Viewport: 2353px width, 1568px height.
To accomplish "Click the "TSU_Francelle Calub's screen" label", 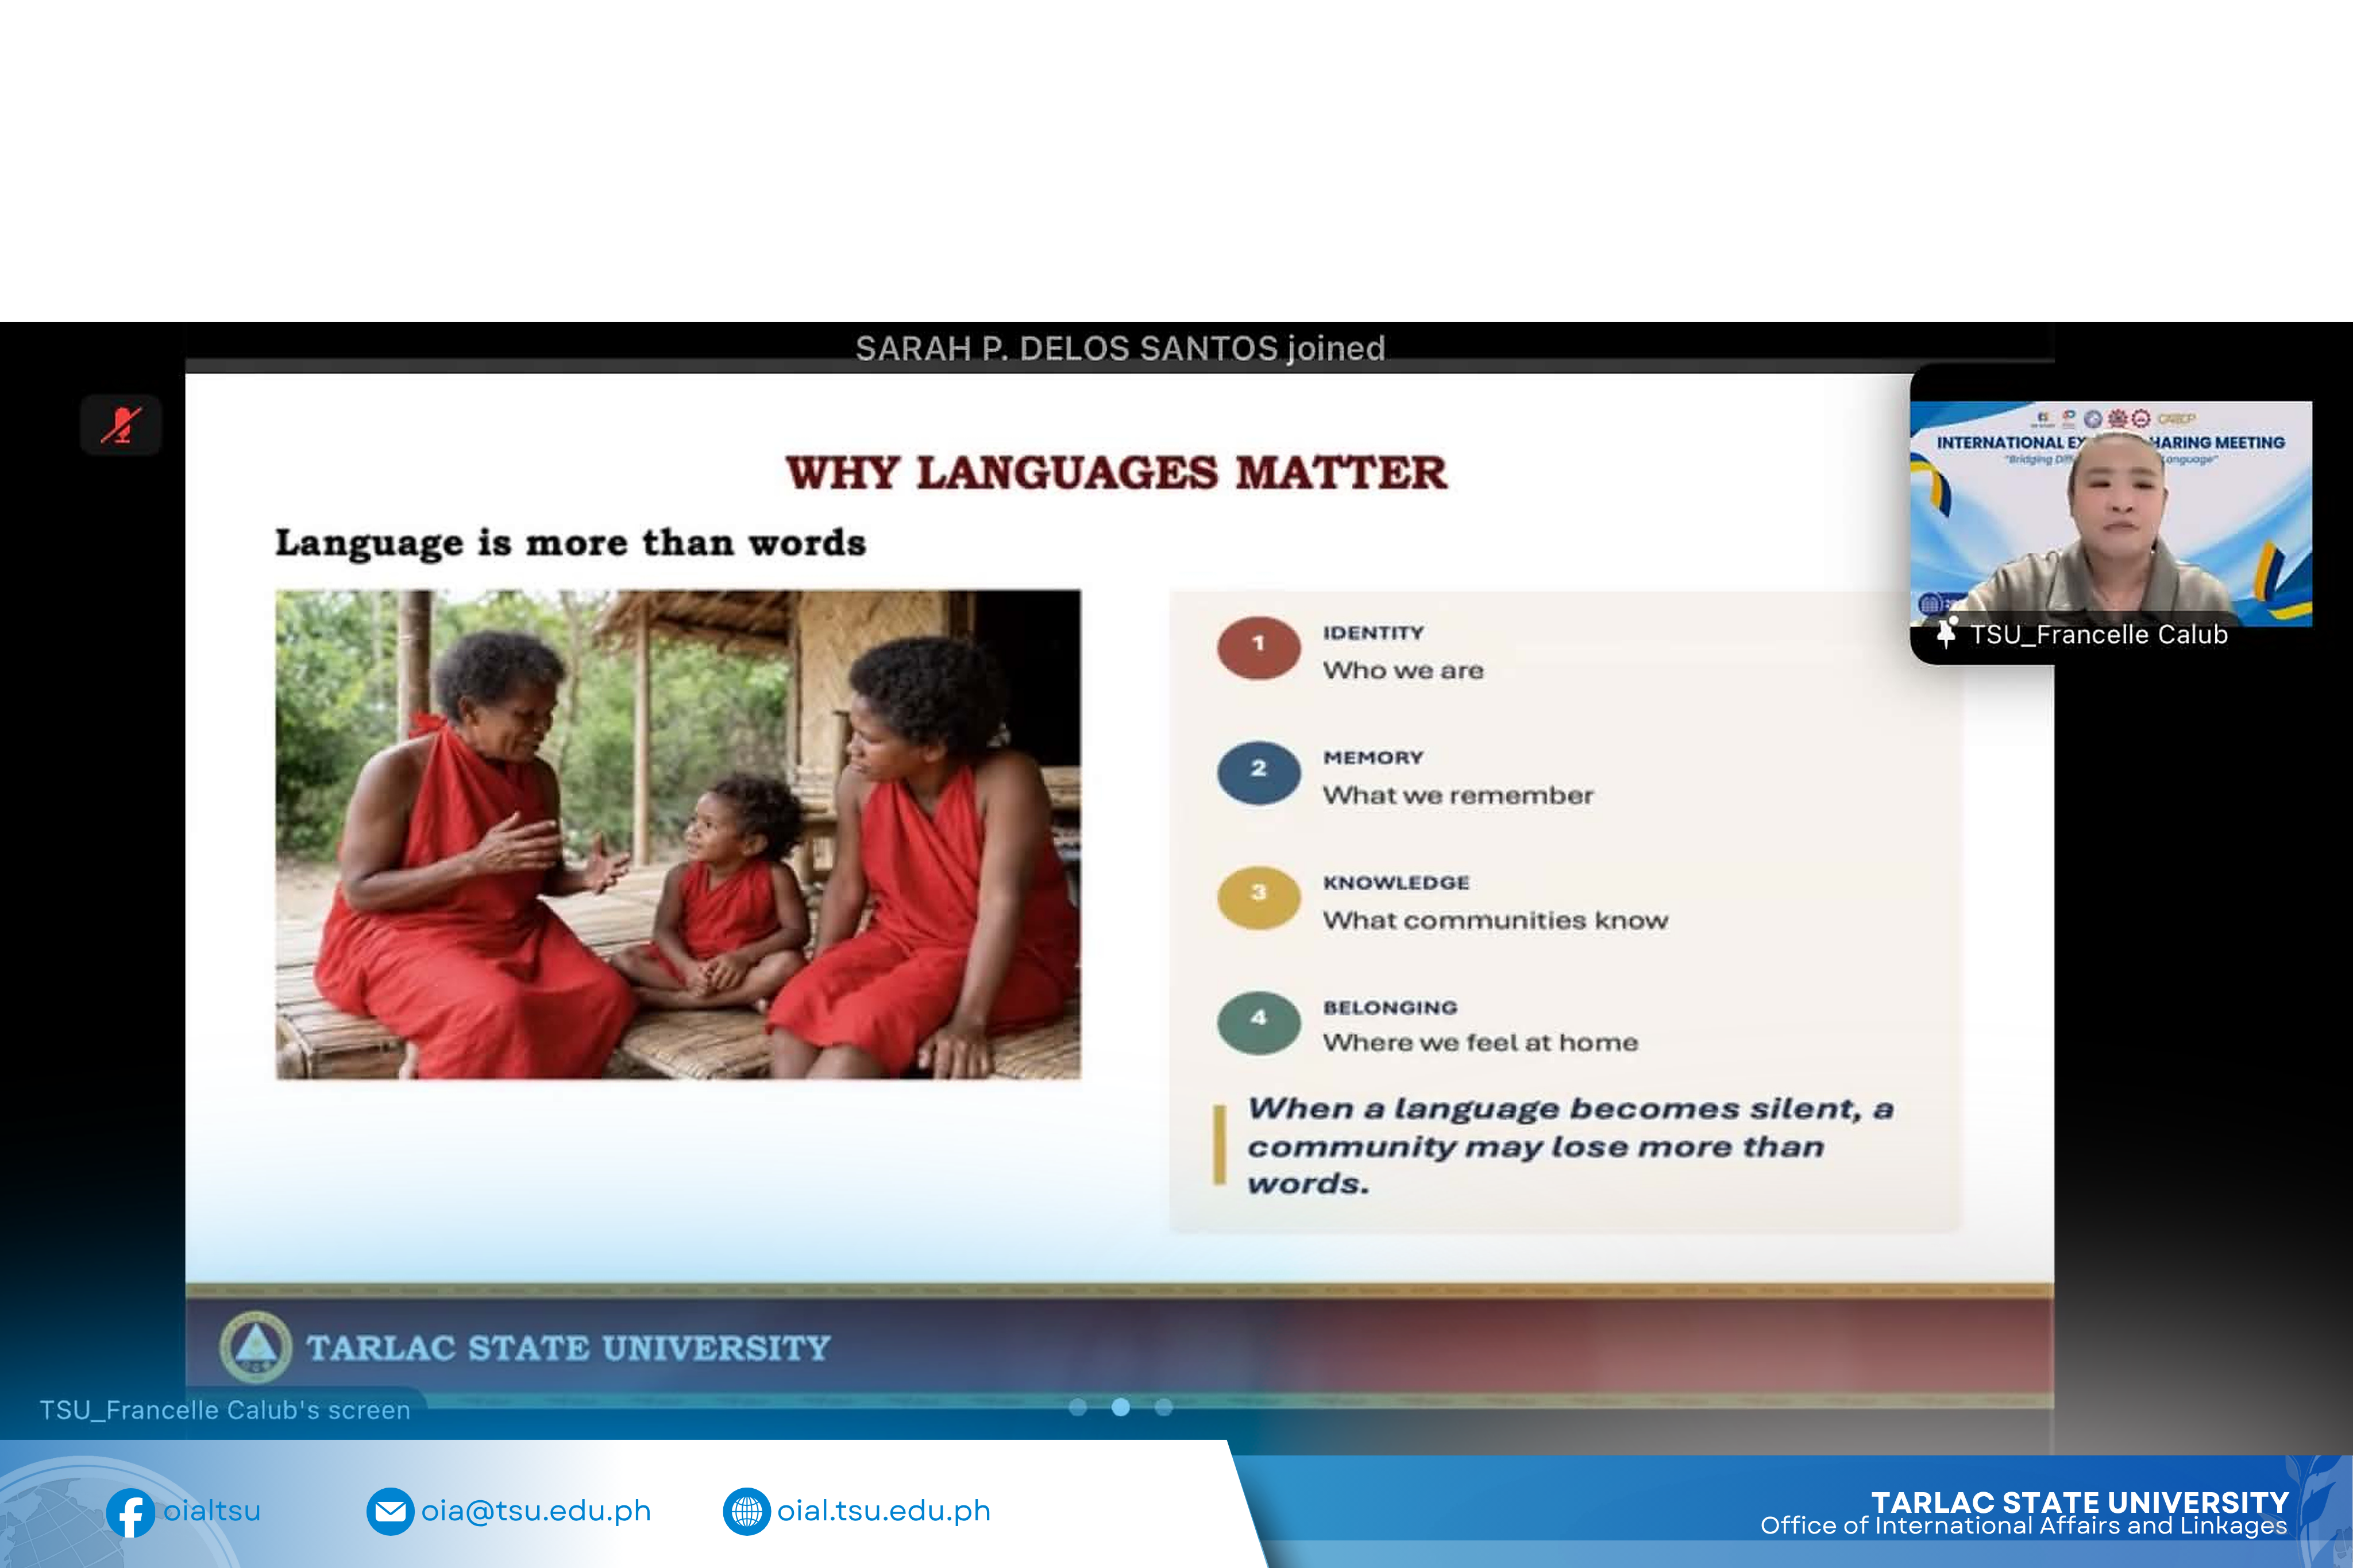I will [x=225, y=1410].
